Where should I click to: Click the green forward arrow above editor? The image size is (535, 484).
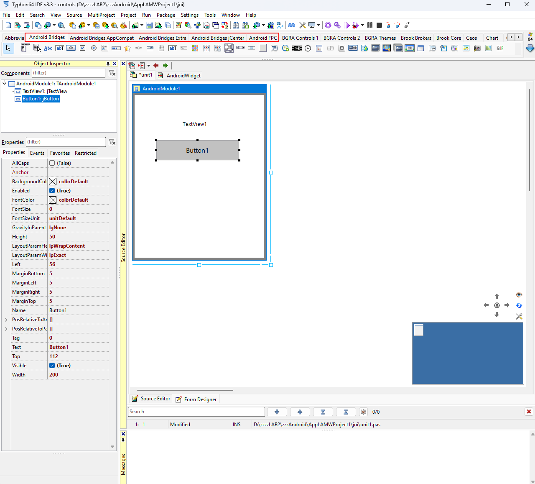(166, 66)
